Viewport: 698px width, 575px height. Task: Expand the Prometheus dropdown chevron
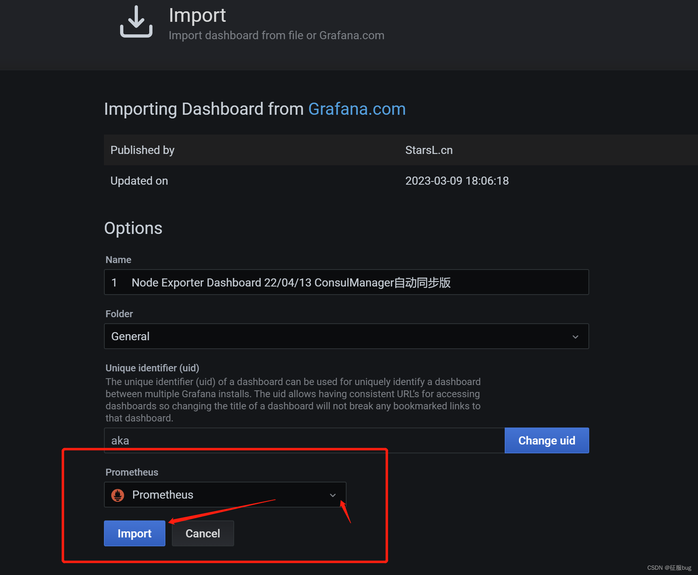point(333,495)
